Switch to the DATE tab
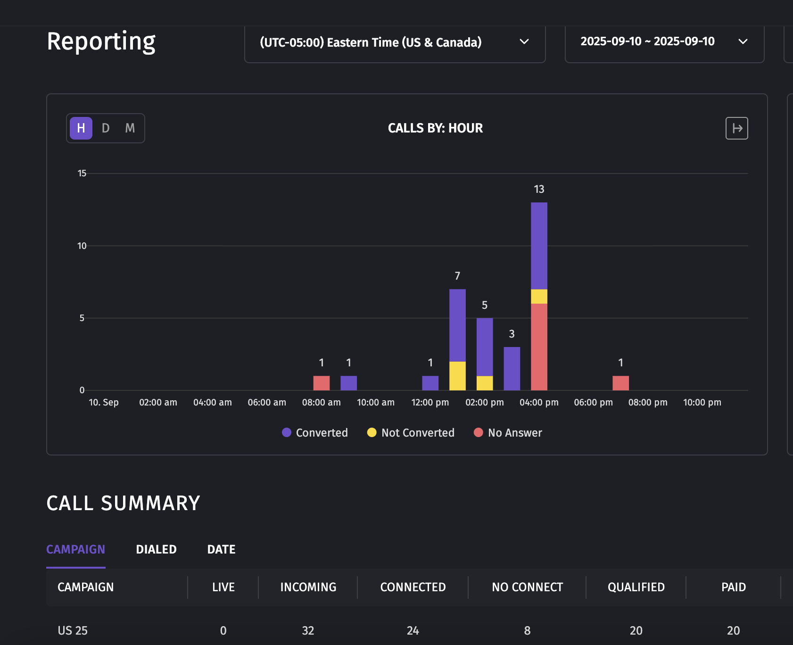Viewport: 793px width, 645px height. pyautogui.click(x=221, y=550)
